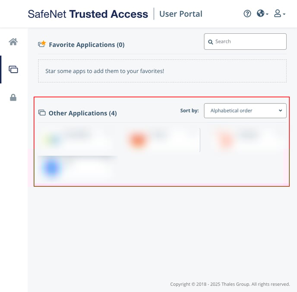
Task: Click the Favorite Applications star icon
Action: [x=42, y=44]
